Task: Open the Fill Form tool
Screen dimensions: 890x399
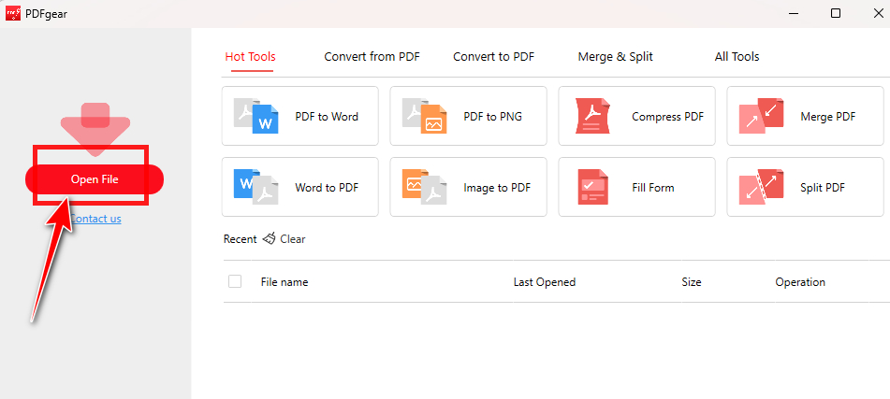Action: click(636, 187)
